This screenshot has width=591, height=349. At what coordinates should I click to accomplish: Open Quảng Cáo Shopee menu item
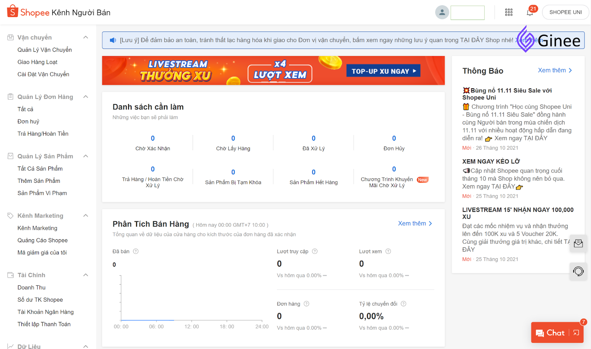pyautogui.click(x=42, y=240)
